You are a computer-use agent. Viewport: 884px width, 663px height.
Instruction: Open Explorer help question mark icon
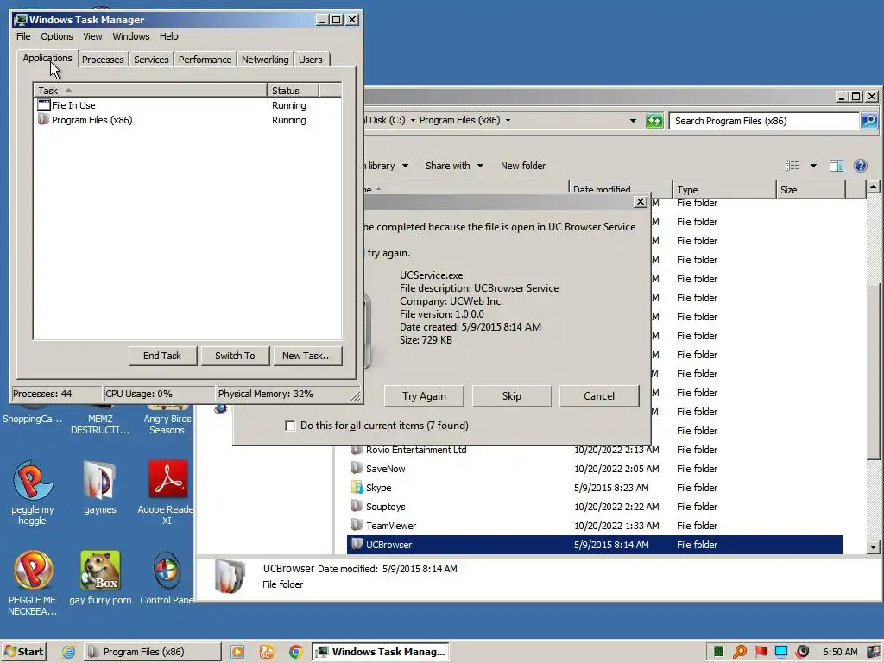861,165
